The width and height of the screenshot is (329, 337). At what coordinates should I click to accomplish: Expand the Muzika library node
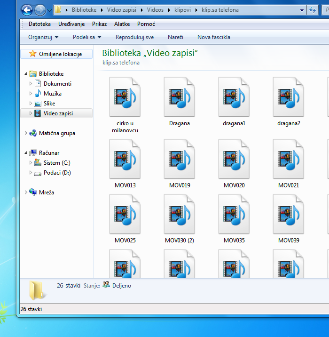click(x=31, y=94)
